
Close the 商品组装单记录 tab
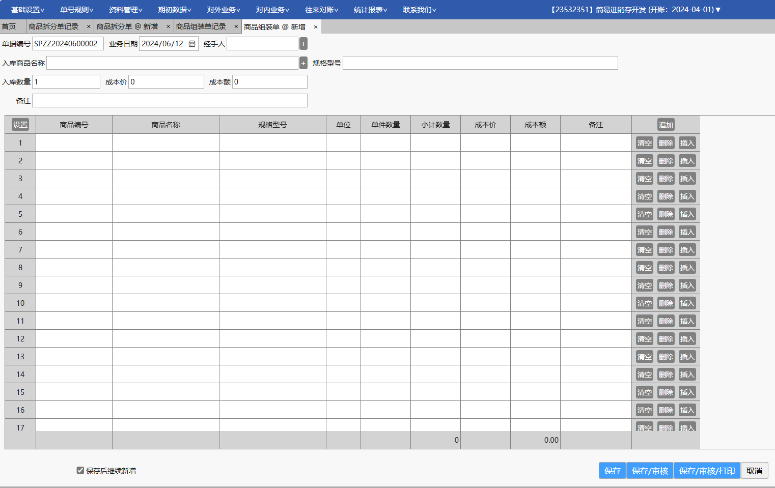pyautogui.click(x=236, y=26)
